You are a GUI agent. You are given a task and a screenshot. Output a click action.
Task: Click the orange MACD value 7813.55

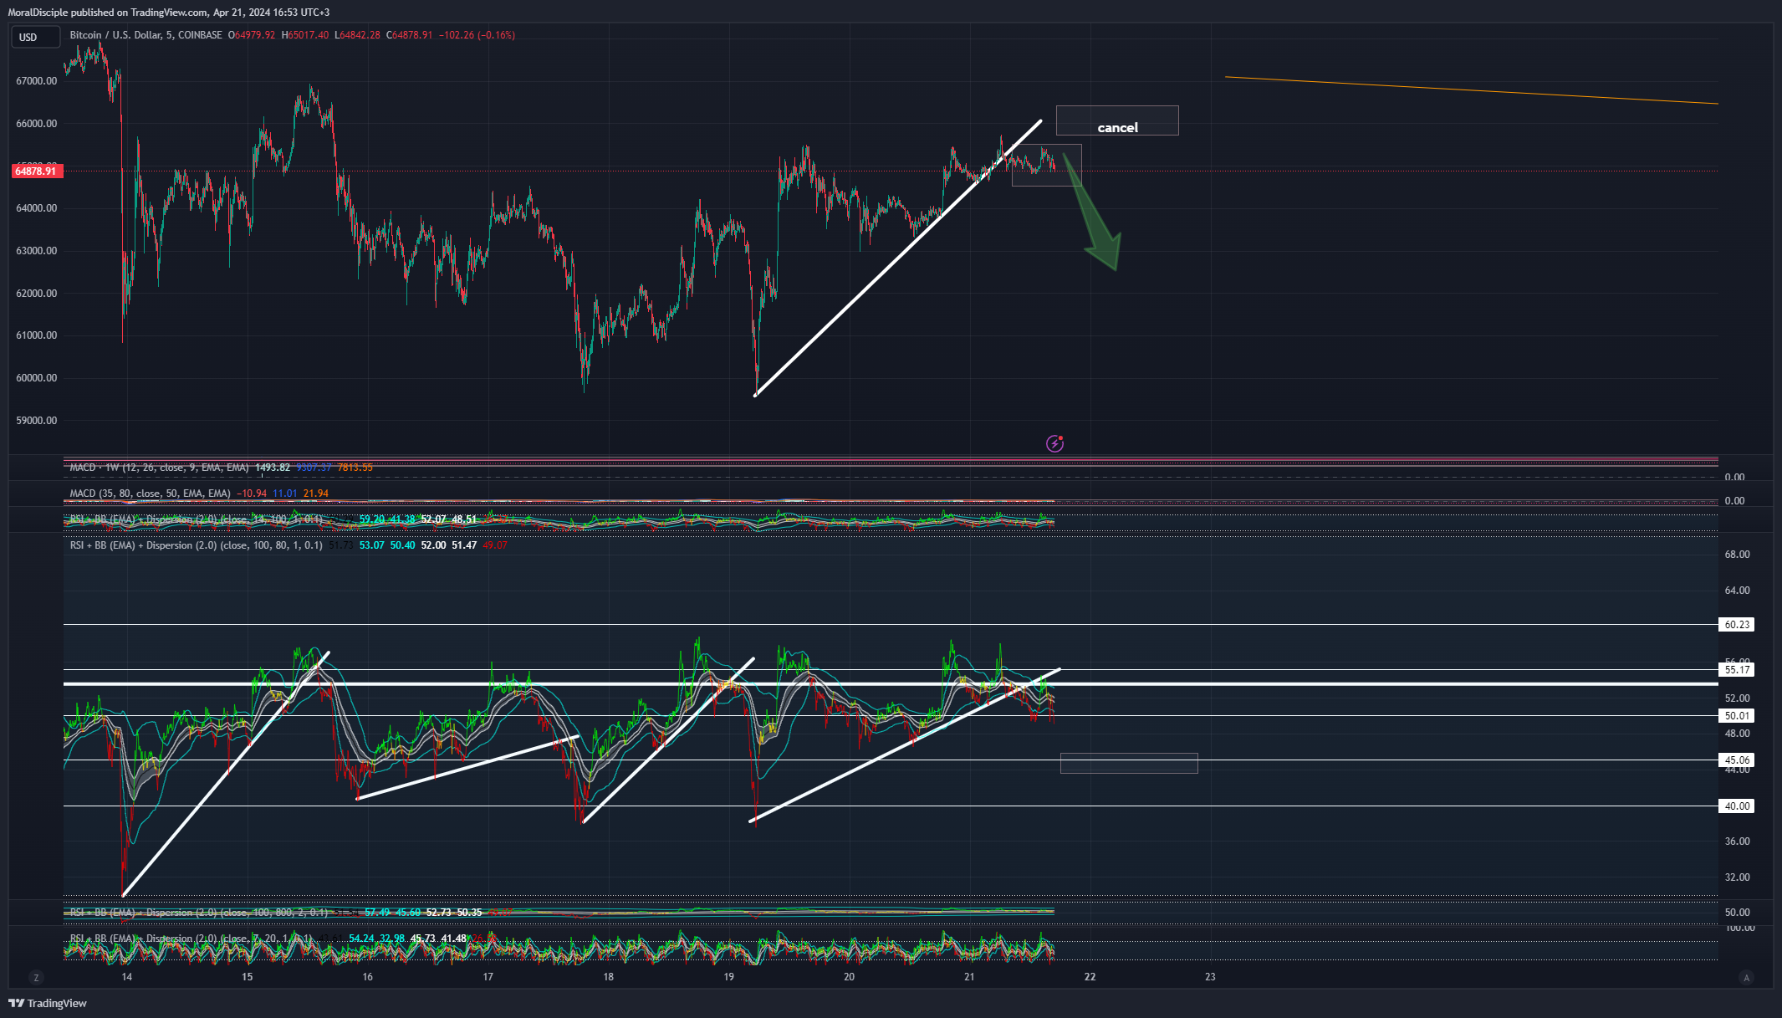click(355, 468)
